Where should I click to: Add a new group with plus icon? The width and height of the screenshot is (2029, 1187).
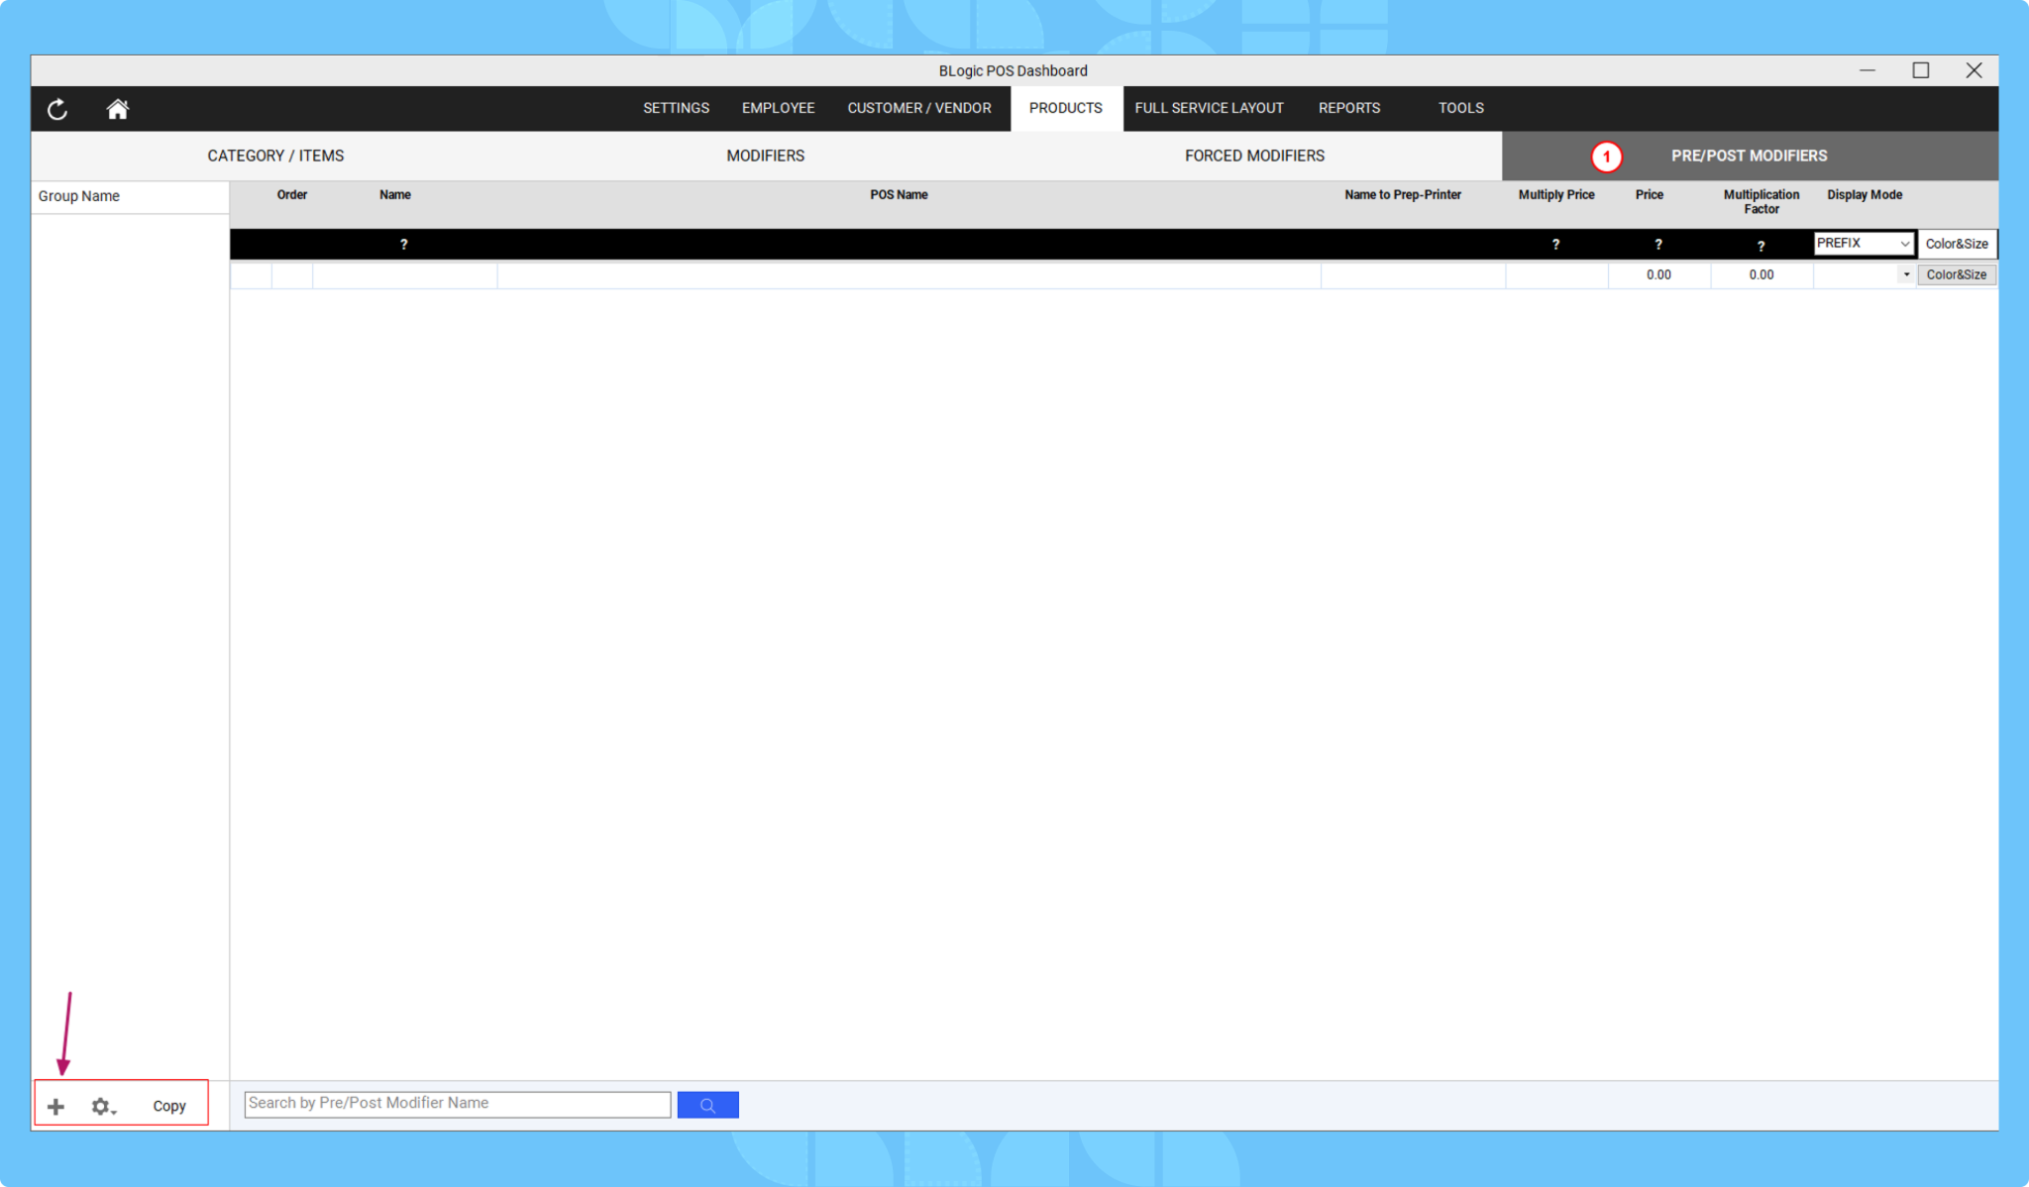[55, 1106]
